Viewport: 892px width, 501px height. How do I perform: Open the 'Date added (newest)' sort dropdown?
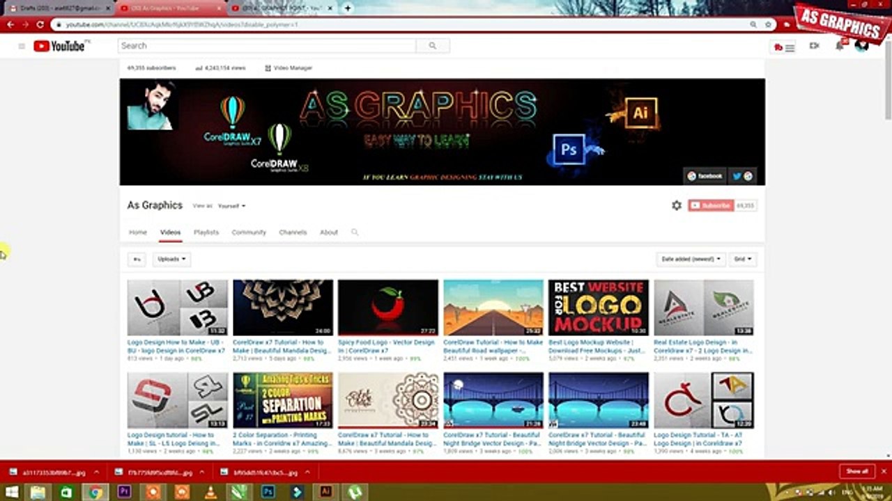(x=691, y=259)
